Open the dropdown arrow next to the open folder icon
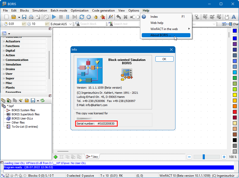This screenshot has width=239, height=178. 19,17
